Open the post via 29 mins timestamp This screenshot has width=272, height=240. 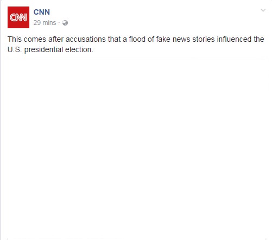tap(45, 23)
